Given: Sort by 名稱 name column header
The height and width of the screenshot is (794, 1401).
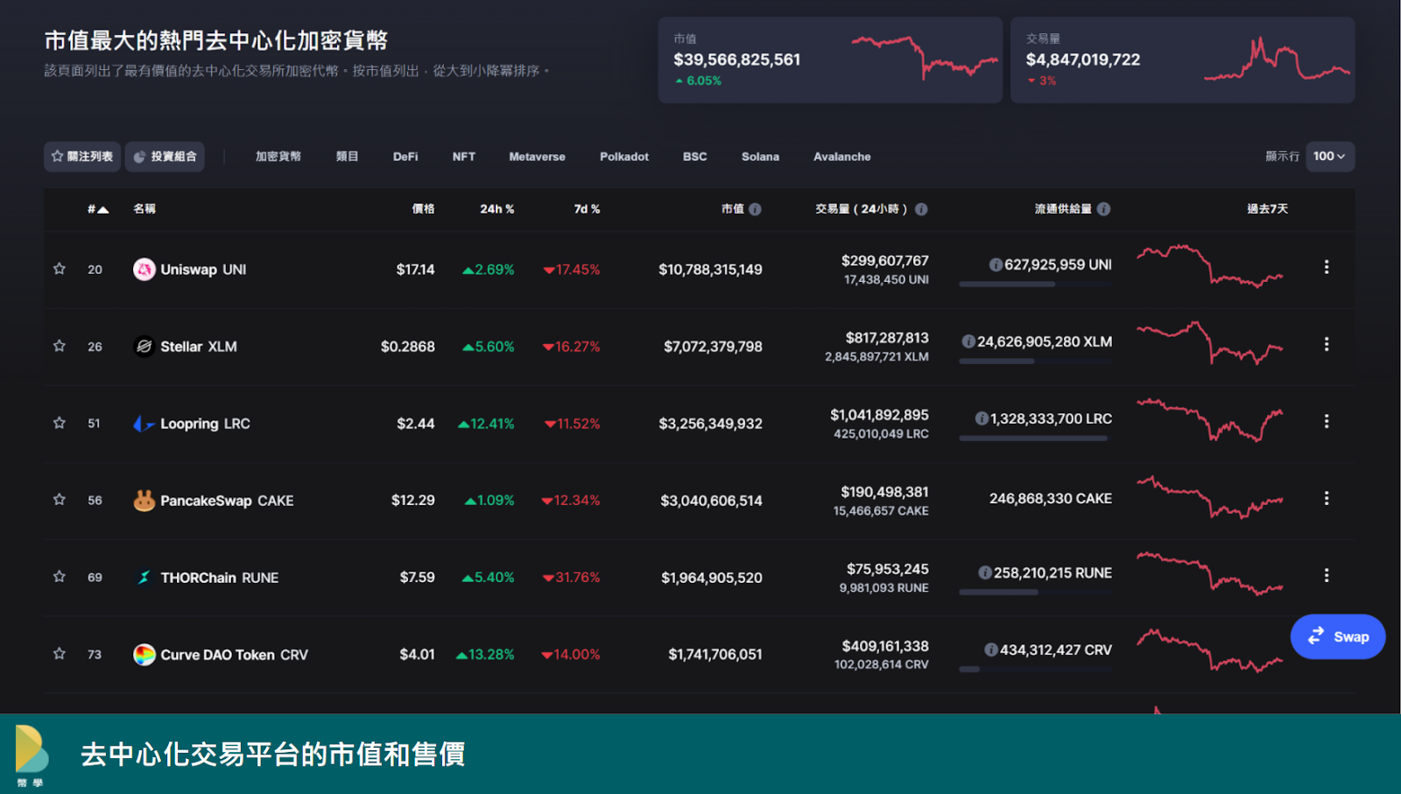Looking at the screenshot, I should [x=144, y=209].
